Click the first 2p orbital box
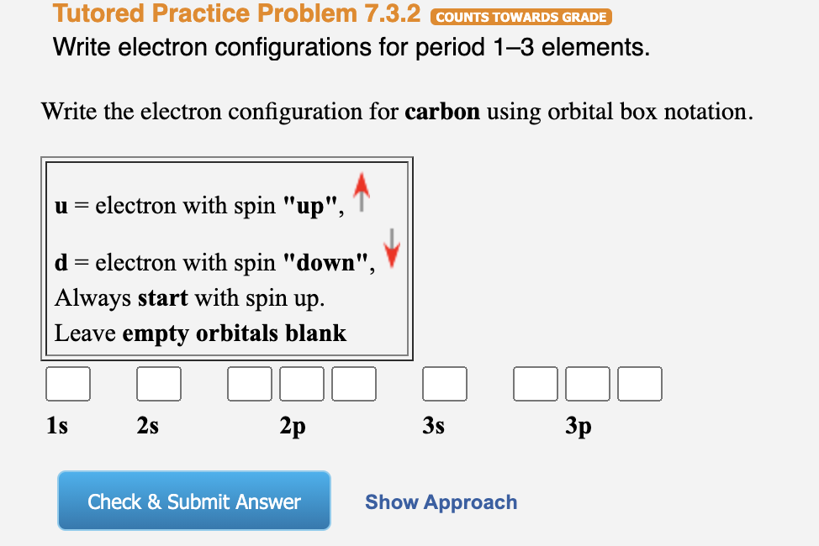This screenshot has height=546, width=819. [x=249, y=383]
